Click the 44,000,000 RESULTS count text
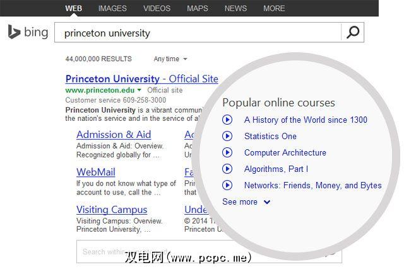The height and width of the screenshot is (272, 404). [98, 59]
